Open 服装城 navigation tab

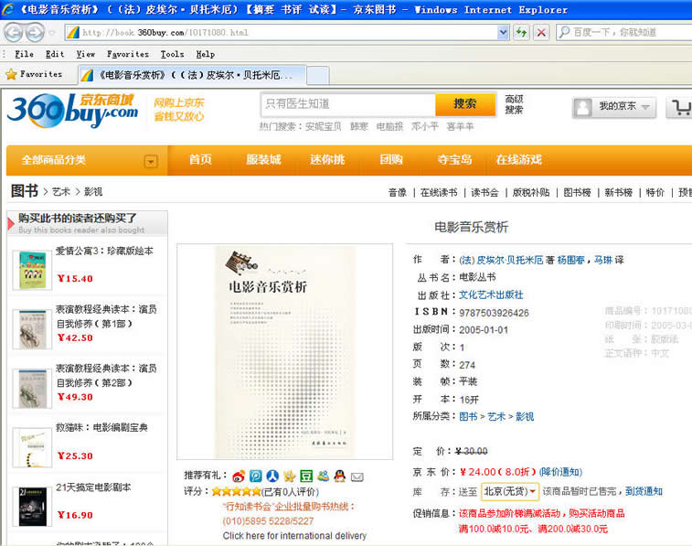[263, 160]
